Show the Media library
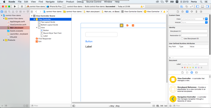Screen dimensions: 211x108 (196, 73)
